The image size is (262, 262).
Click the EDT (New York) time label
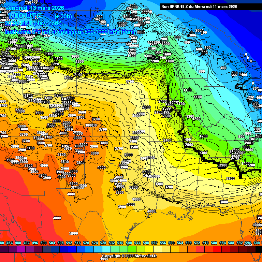[x=33, y=24]
